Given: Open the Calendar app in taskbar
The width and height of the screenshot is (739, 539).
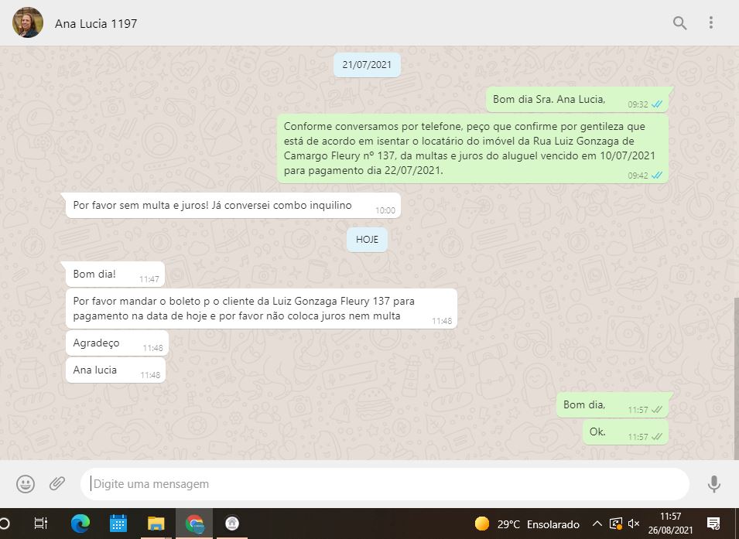Looking at the screenshot, I should (x=118, y=524).
